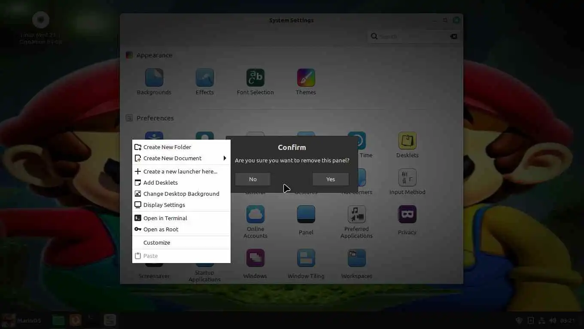Open the shield icon in system tray
This screenshot has width=584, height=329.
pos(519,320)
